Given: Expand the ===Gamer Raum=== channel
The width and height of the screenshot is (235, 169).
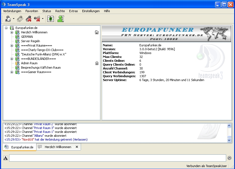Looking at the screenshot, I should point(12,72).
